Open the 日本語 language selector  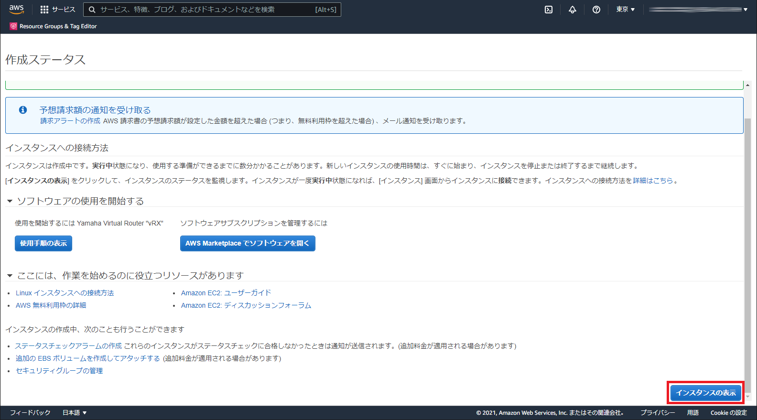75,413
